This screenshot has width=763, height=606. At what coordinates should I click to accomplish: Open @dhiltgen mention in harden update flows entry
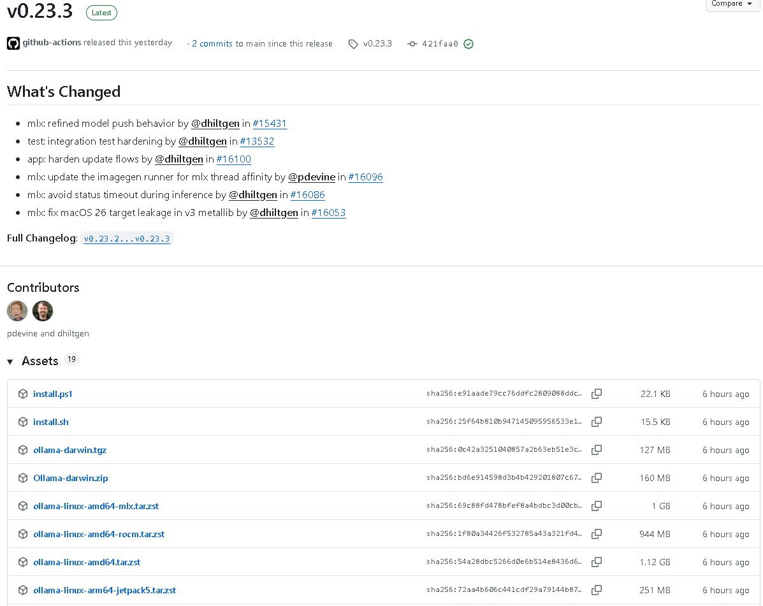point(178,159)
